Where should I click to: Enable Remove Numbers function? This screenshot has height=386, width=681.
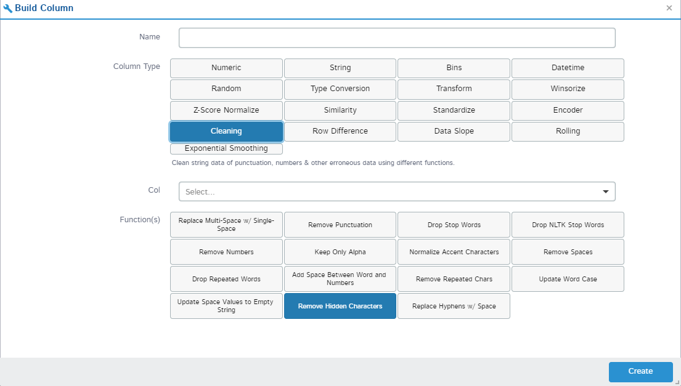coord(226,252)
